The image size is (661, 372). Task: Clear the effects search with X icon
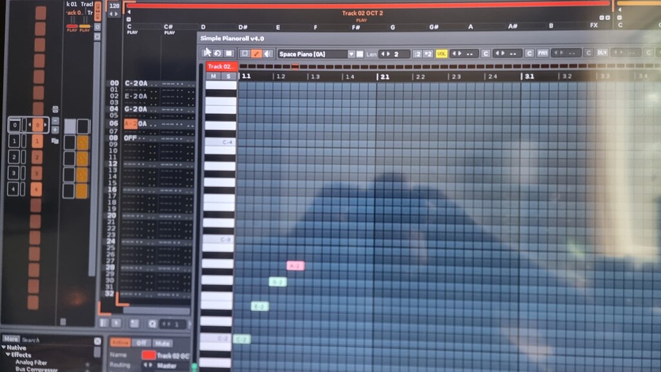pos(97,341)
